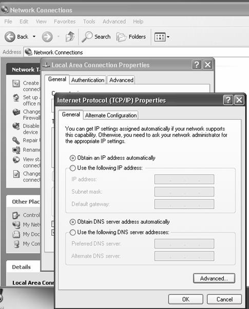The height and width of the screenshot is (309, 249).
Task: Click the Back arrow toolbar icon
Action: [10, 37]
